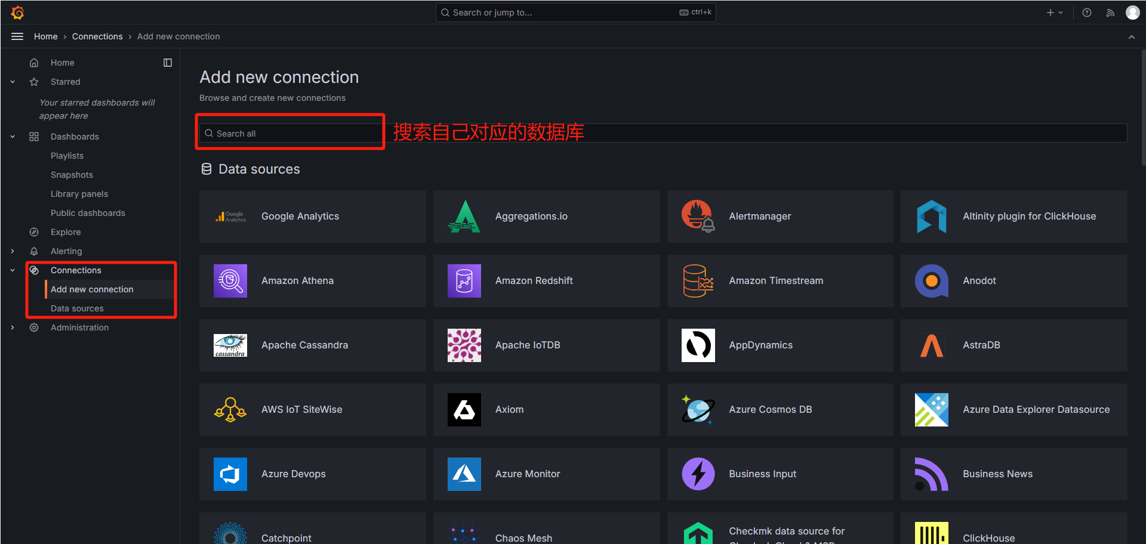Collapse the Dashboards section chevron

pos(13,137)
